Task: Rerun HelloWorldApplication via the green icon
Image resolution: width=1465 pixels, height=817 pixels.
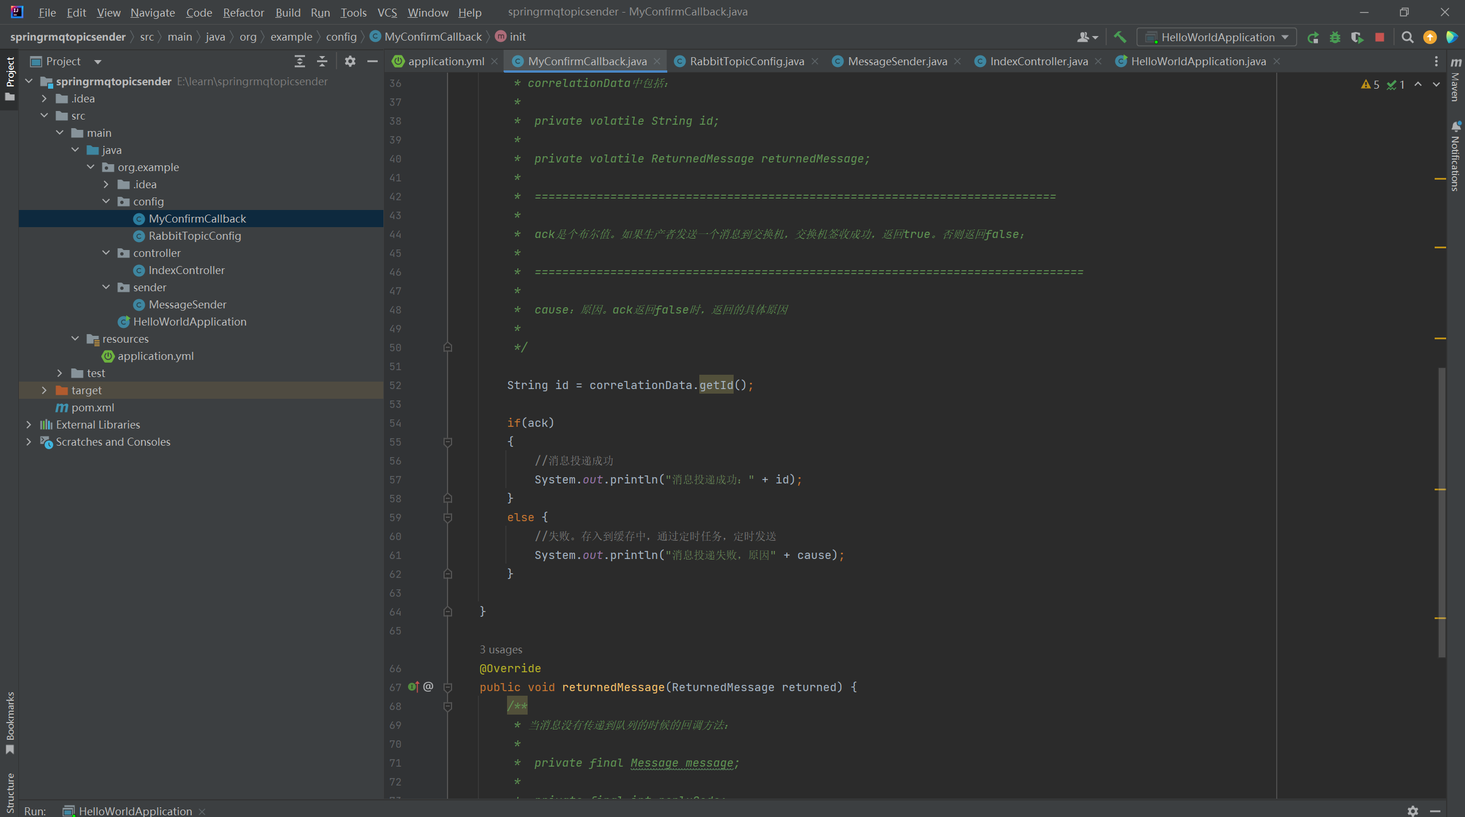Action: [x=1313, y=37]
